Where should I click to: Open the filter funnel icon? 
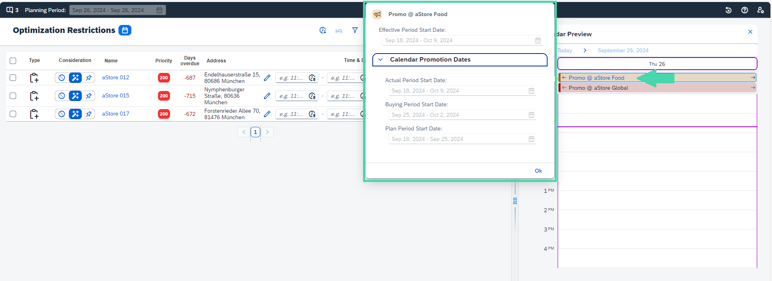click(355, 30)
